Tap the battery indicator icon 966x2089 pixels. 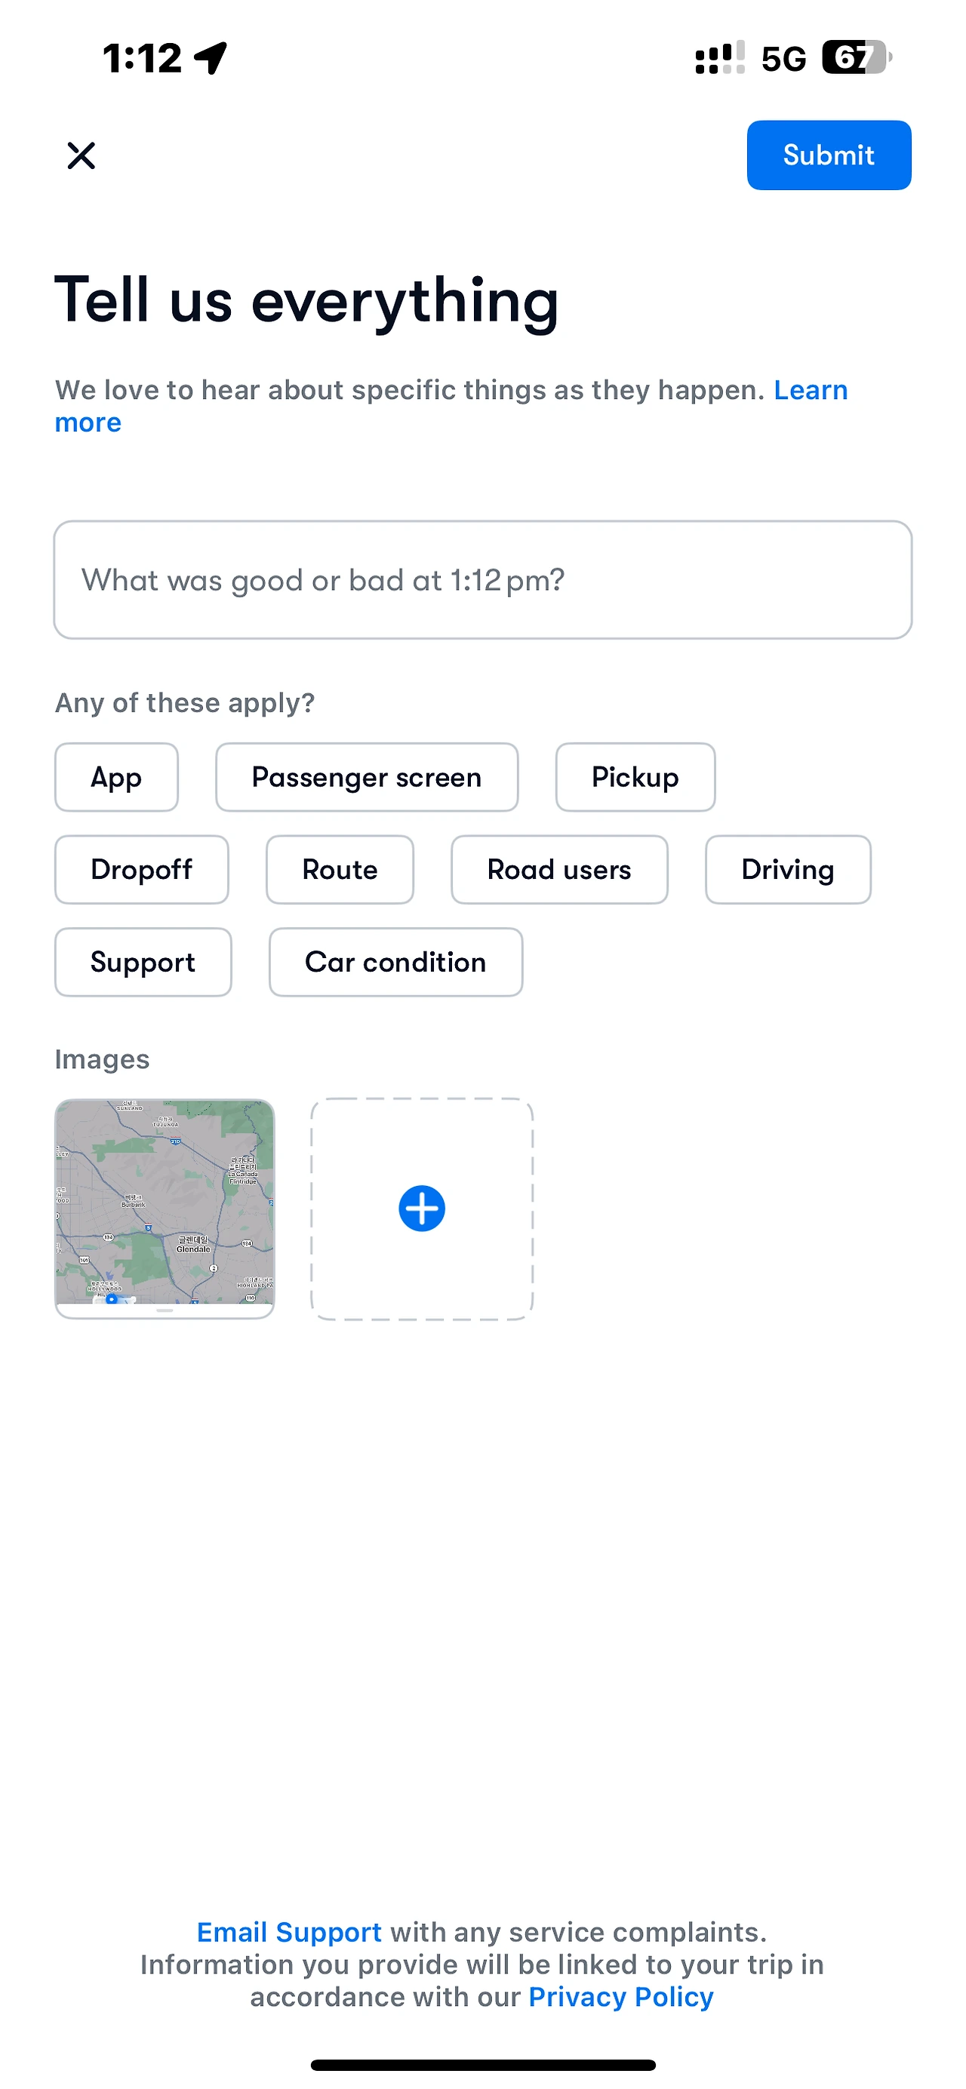point(857,57)
